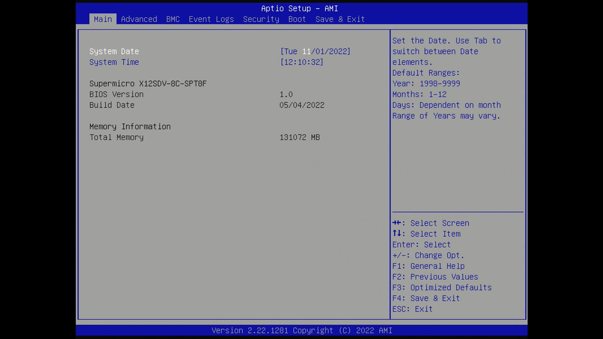Click the 'F4: Save & Exit' hint
Image resolution: width=603 pixels, height=339 pixels.
426,298
